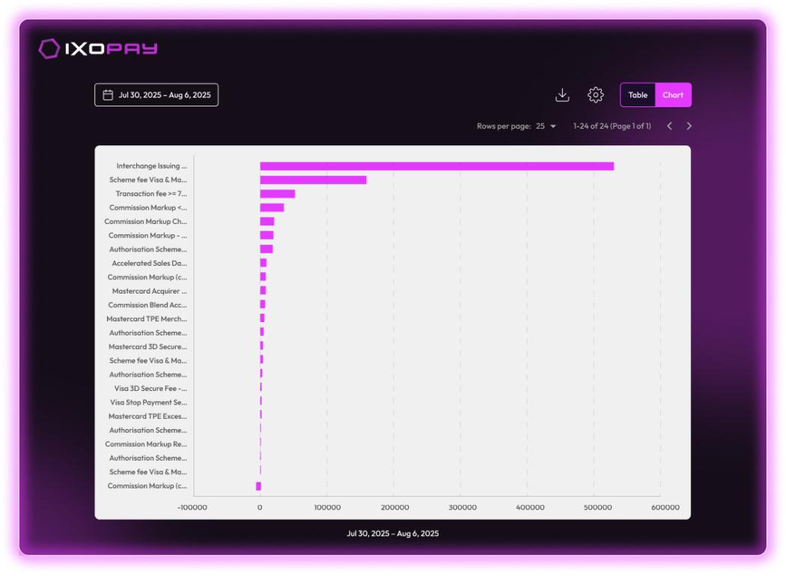Screen dimensions: 786x576
Task: Go to the next page arrow
Action: click(689, 126)
